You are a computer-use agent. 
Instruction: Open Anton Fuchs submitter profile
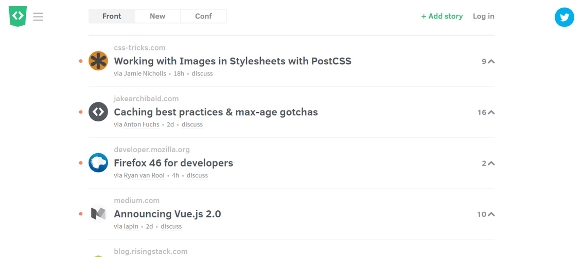[x=142, y=124]
